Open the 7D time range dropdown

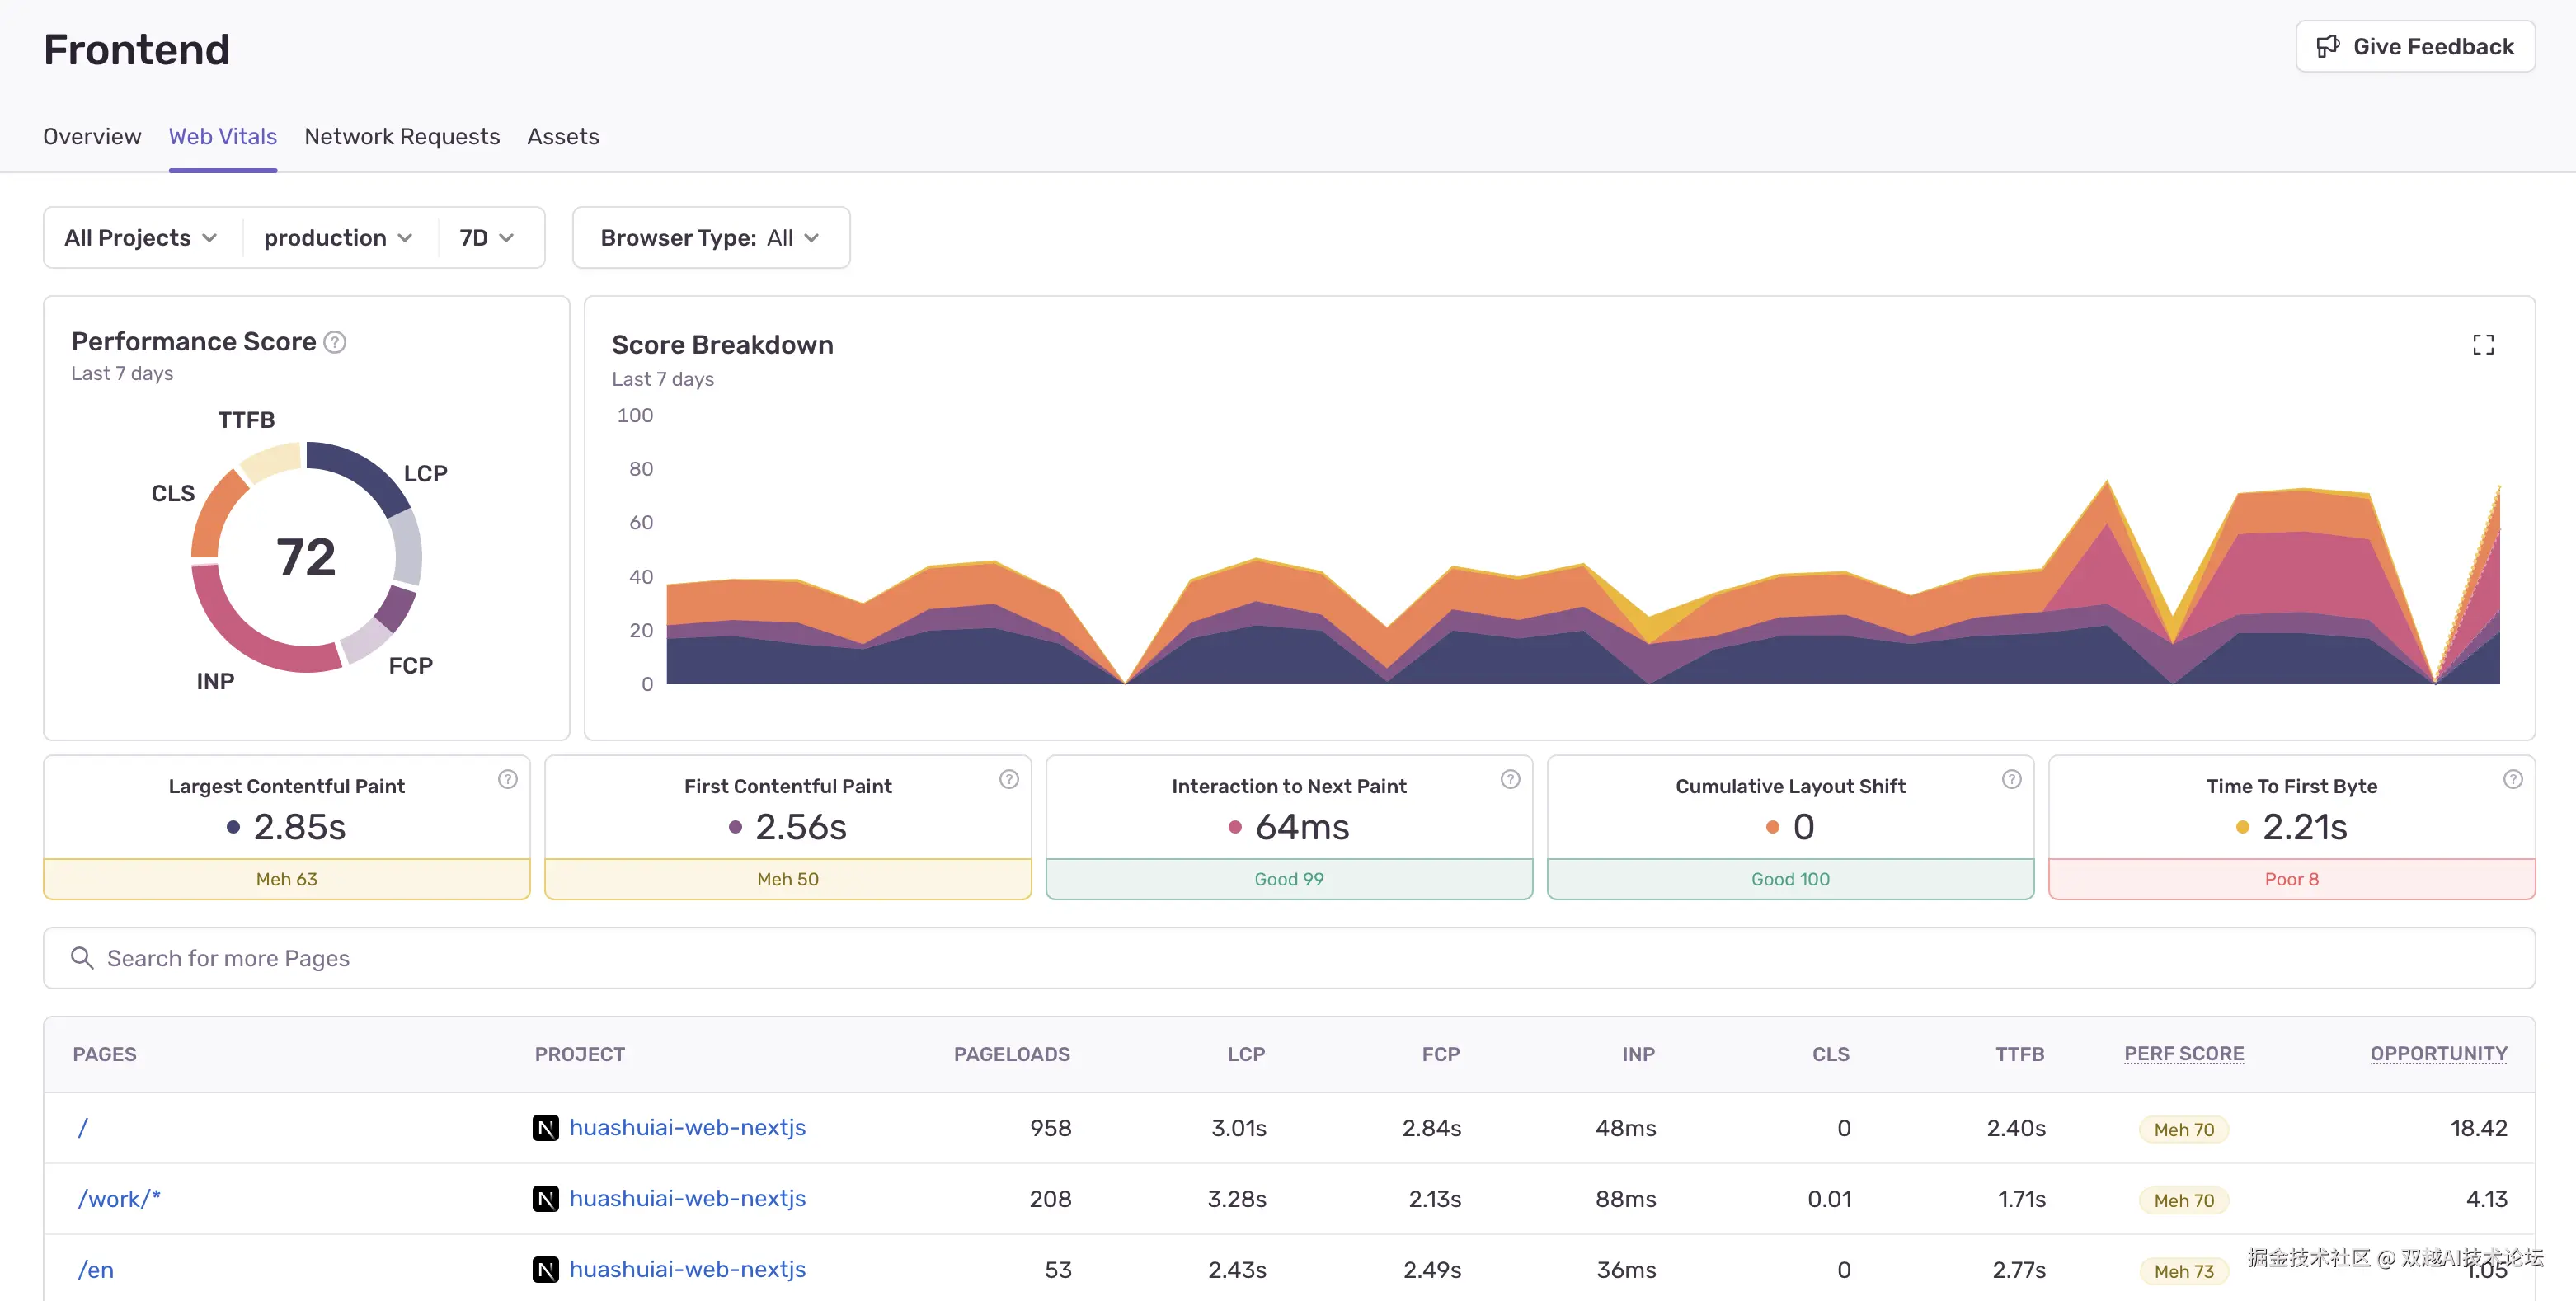[x=487, y=238]
